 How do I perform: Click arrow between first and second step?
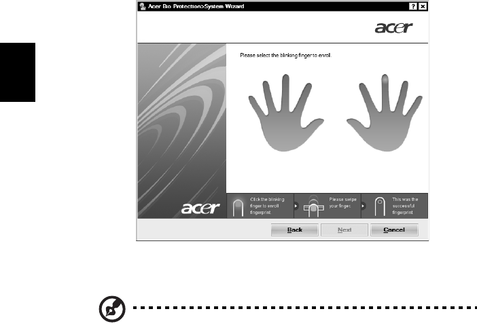(x=296, y=206)
